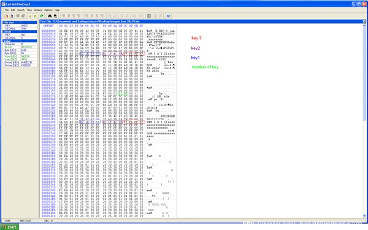Click the open first file toolbar icon
This screenshot has height=230, width=368.
tap(6, 16)
